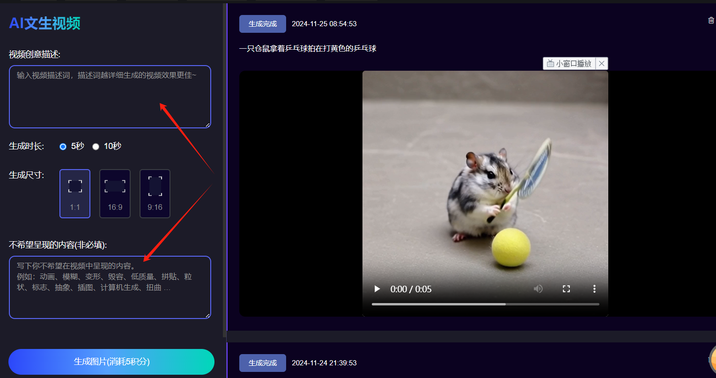This screenshot has height=378, width=716.
Task: Enter fullscreen video mode
Action: coord(566,289)
